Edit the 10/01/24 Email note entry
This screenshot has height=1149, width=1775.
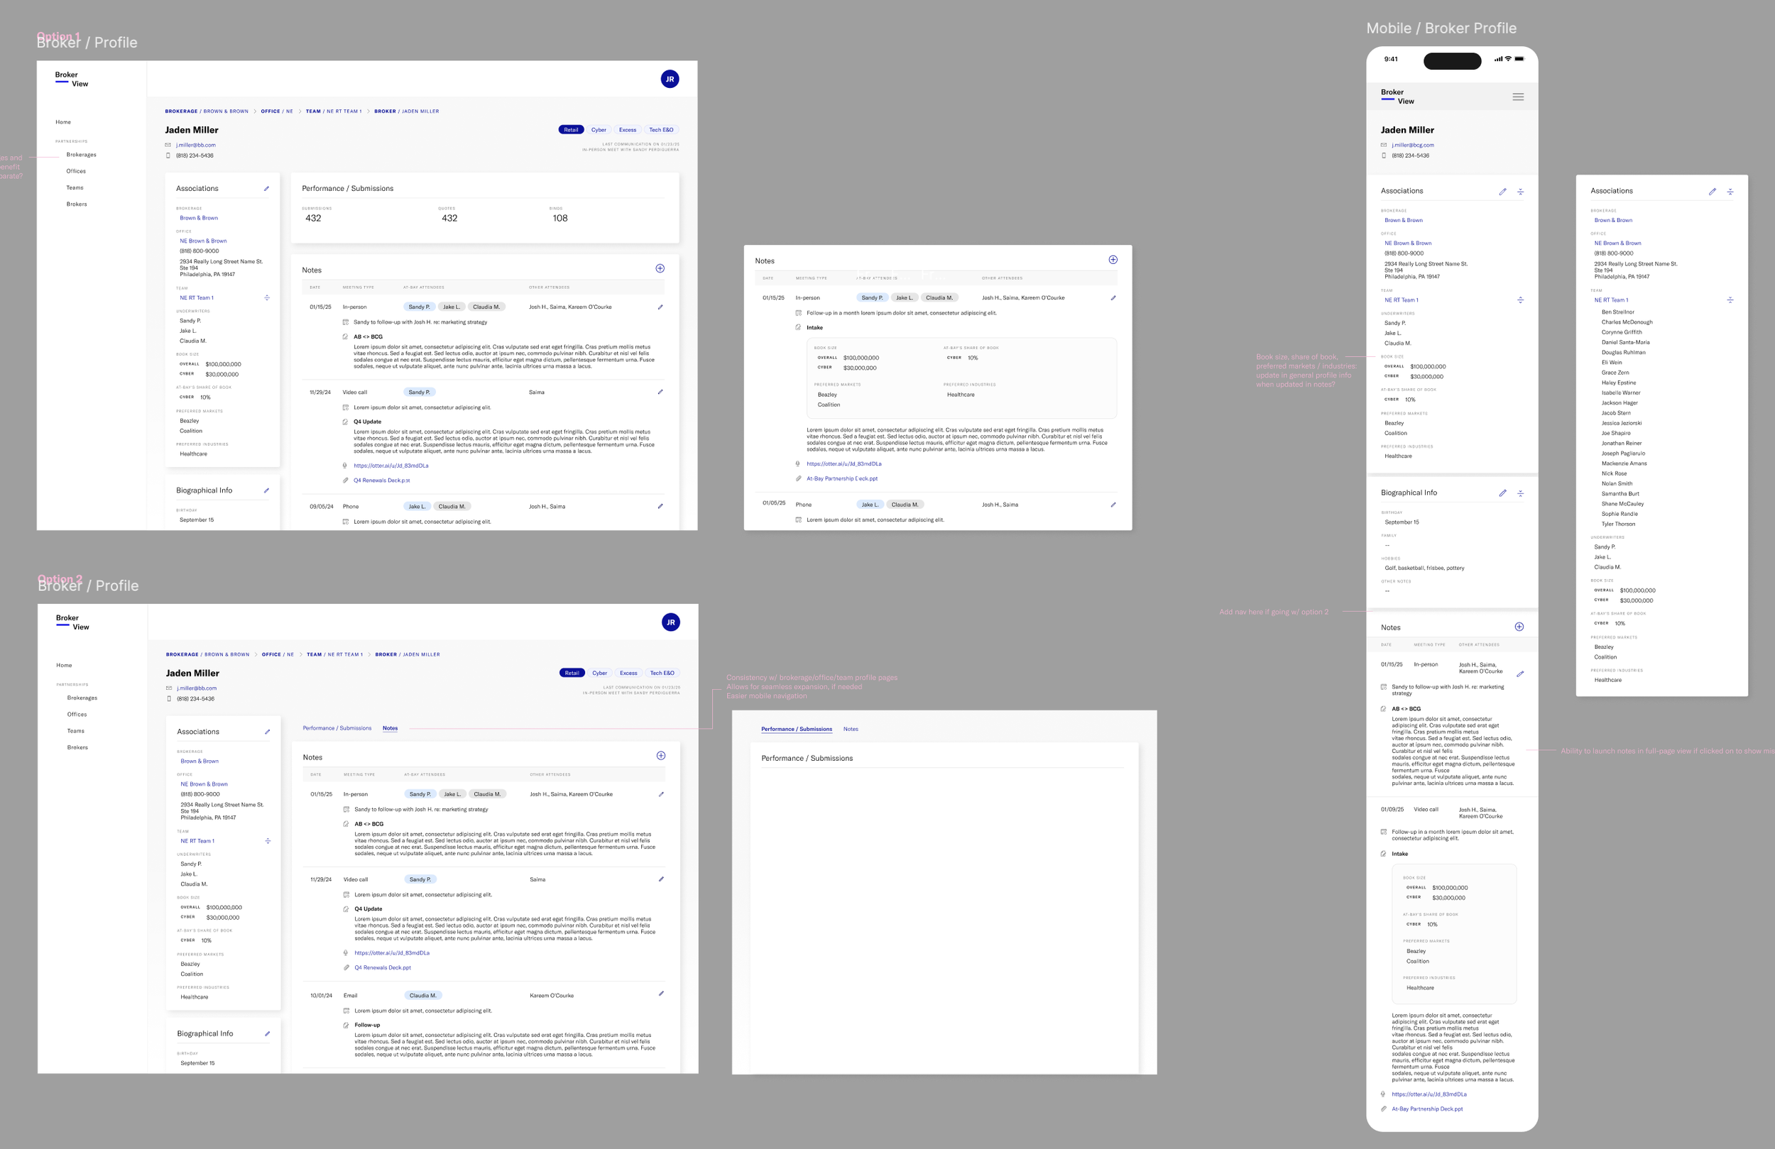[661, 994]
